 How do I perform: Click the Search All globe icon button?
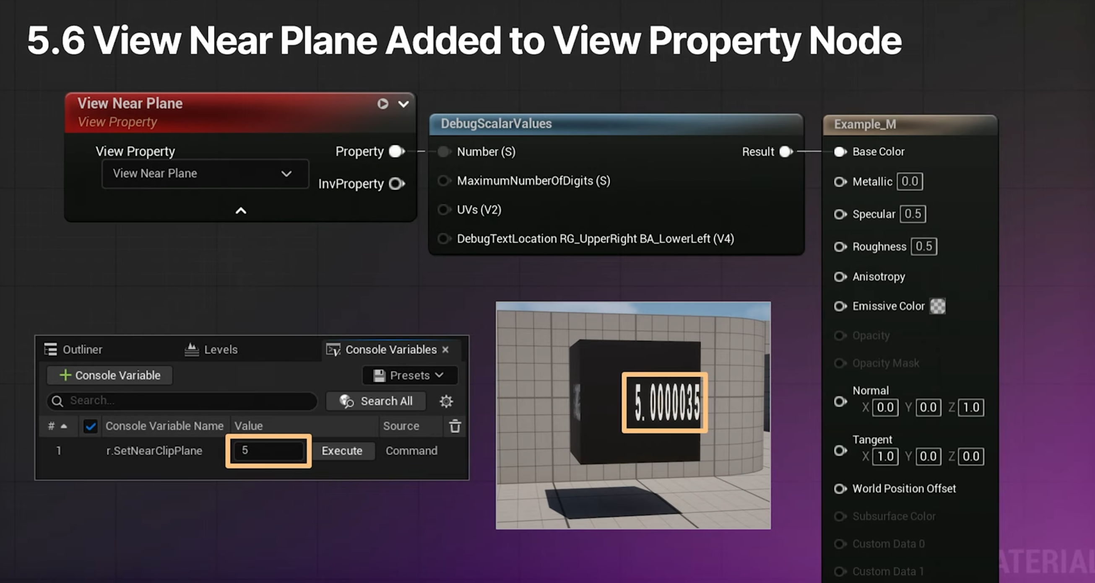tap(376, 401)
